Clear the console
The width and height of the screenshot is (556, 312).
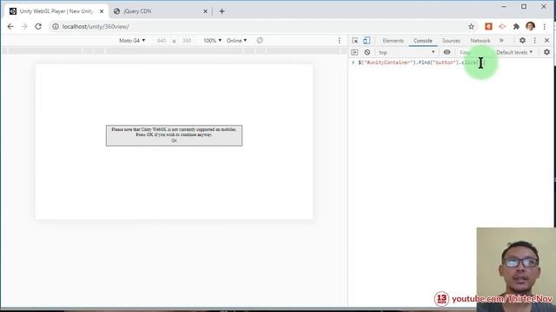[x=367, y=52]
